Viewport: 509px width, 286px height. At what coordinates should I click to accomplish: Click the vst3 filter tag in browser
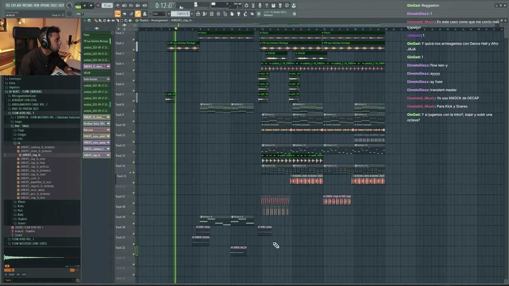click(x=24, y=274)
